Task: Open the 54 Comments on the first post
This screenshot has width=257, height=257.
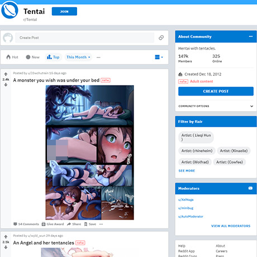Action: pyautogui.click(x=26, y=224)
